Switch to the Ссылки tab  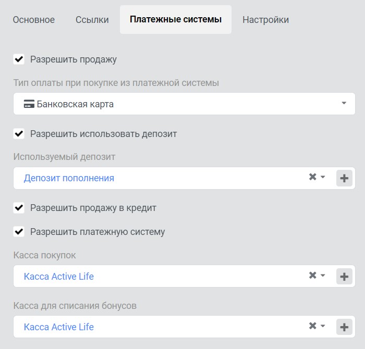click(92, 20)
